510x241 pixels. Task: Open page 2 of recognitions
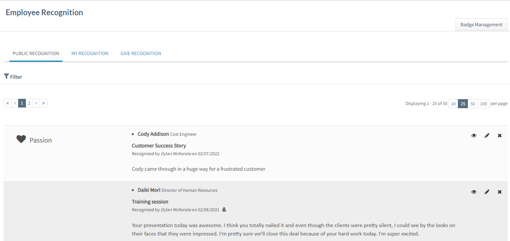[x=29, y=103]
